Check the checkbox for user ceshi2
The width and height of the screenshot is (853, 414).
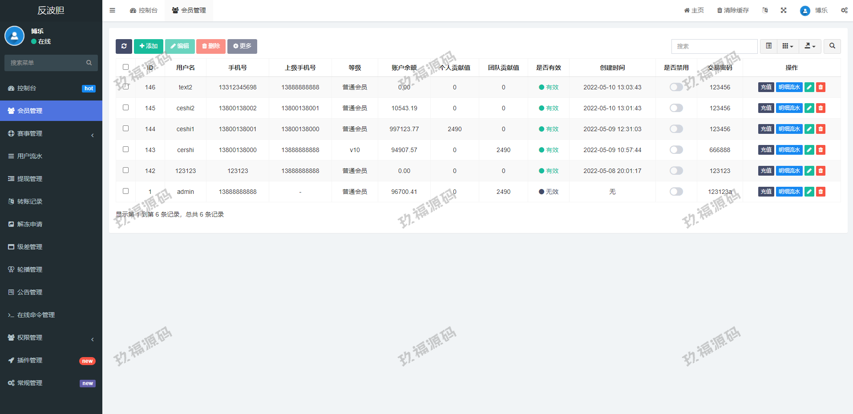(x=126, y=108)
